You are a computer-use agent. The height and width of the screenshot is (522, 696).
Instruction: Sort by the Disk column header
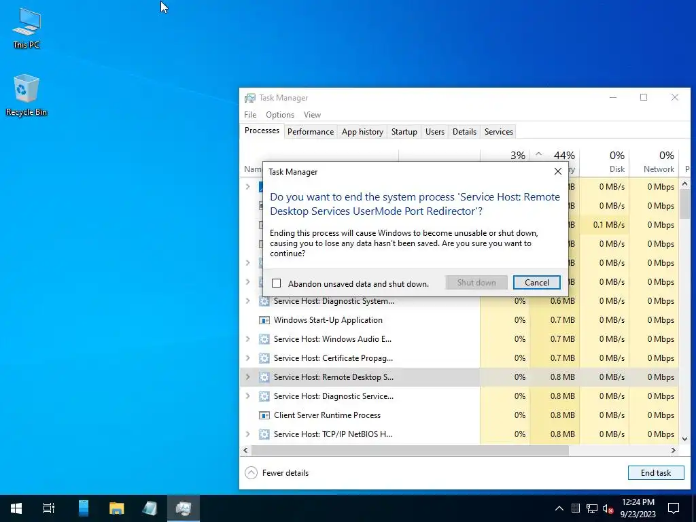(604, 162)
